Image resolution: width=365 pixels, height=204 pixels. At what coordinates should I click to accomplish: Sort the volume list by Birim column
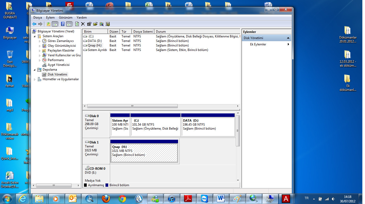pos(95,31)
